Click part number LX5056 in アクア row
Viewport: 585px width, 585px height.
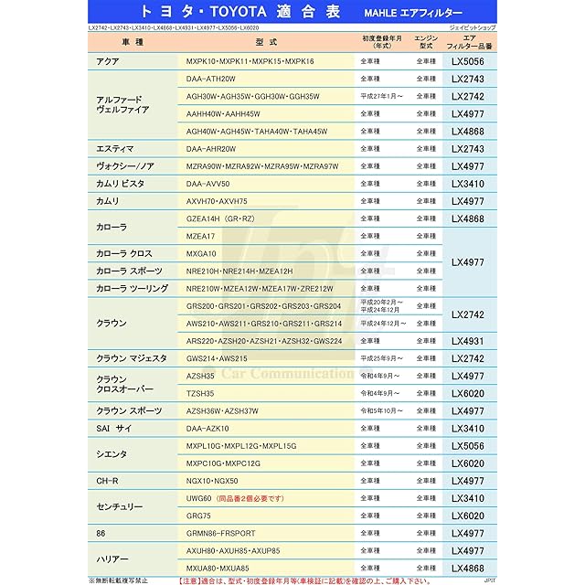(x=467, y=61)
